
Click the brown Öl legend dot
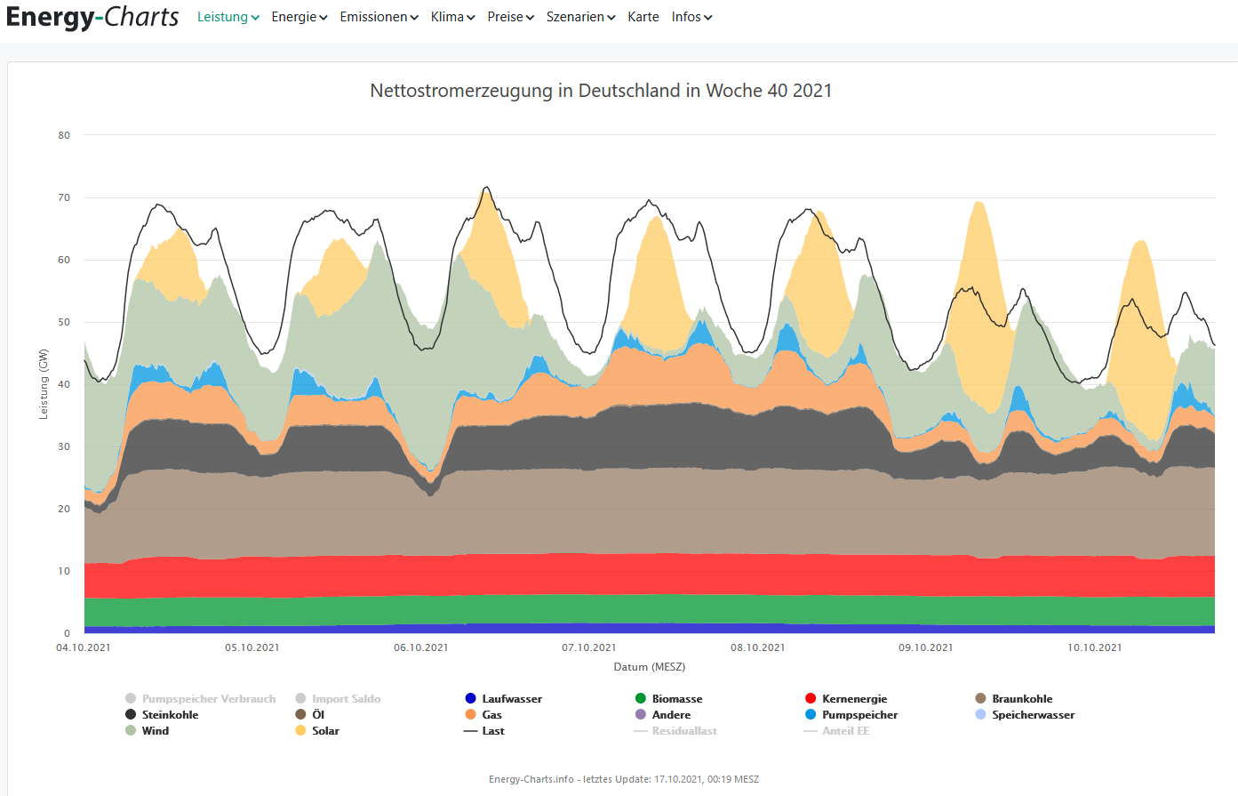[x=300, y=715]
